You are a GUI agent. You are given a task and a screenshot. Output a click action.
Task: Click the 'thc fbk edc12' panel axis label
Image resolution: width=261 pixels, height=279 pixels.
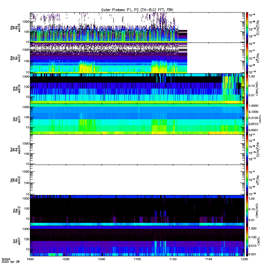point(17,211)
